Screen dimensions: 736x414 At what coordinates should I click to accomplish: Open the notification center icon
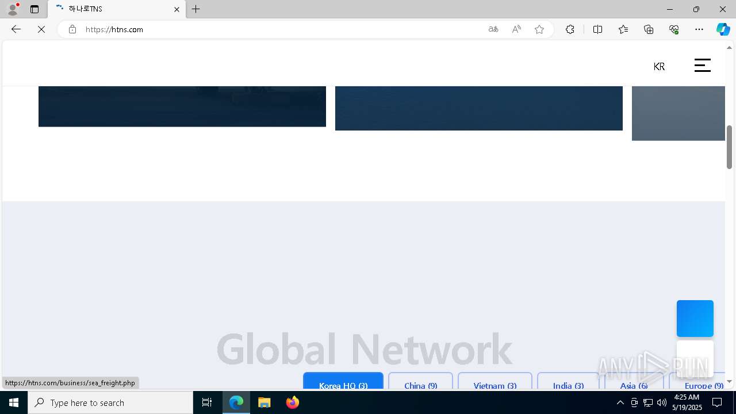(x=717, y=402)
